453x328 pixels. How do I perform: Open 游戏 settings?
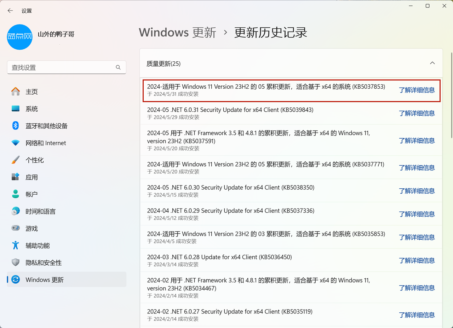click(67, 228)
